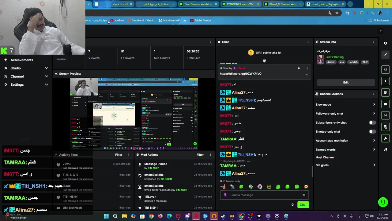Expand the Channel sidebar menu

pyautogui.click(x=46, y=76)
